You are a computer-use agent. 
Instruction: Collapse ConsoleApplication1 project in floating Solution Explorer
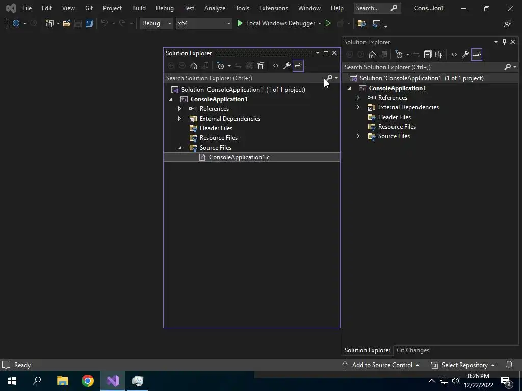171,99
